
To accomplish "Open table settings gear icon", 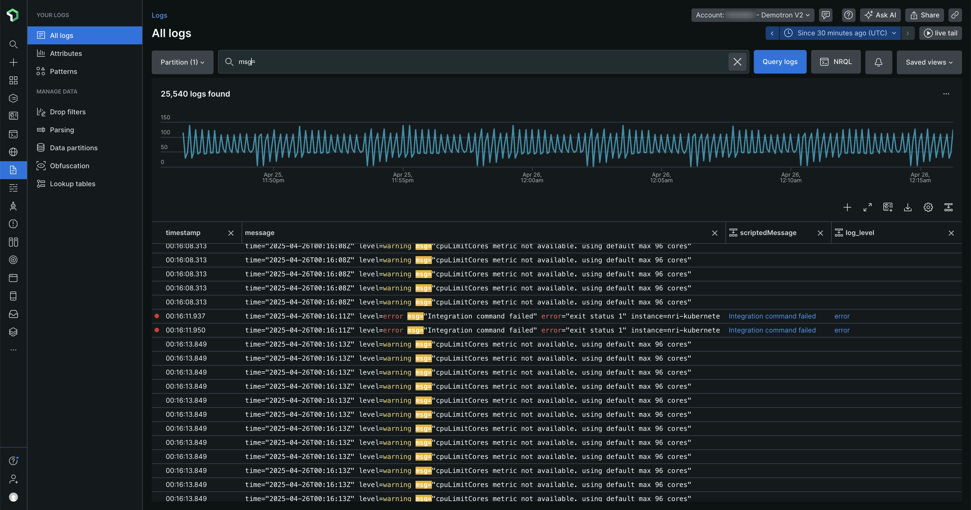I will click(928, 207).
